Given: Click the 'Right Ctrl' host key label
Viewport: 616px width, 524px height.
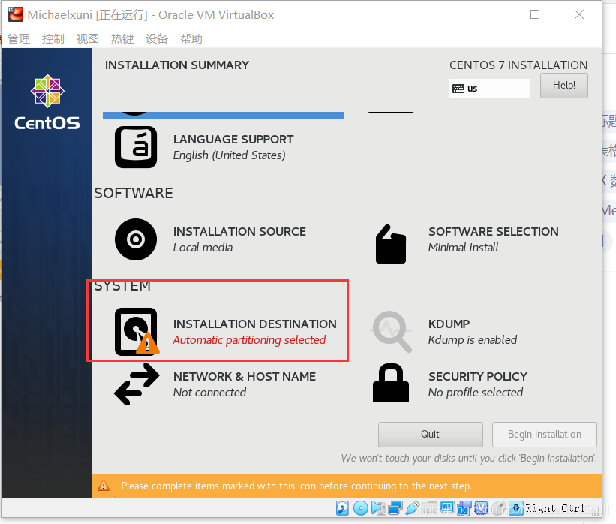Looking at the screenshot, I should tap(554, 508).
